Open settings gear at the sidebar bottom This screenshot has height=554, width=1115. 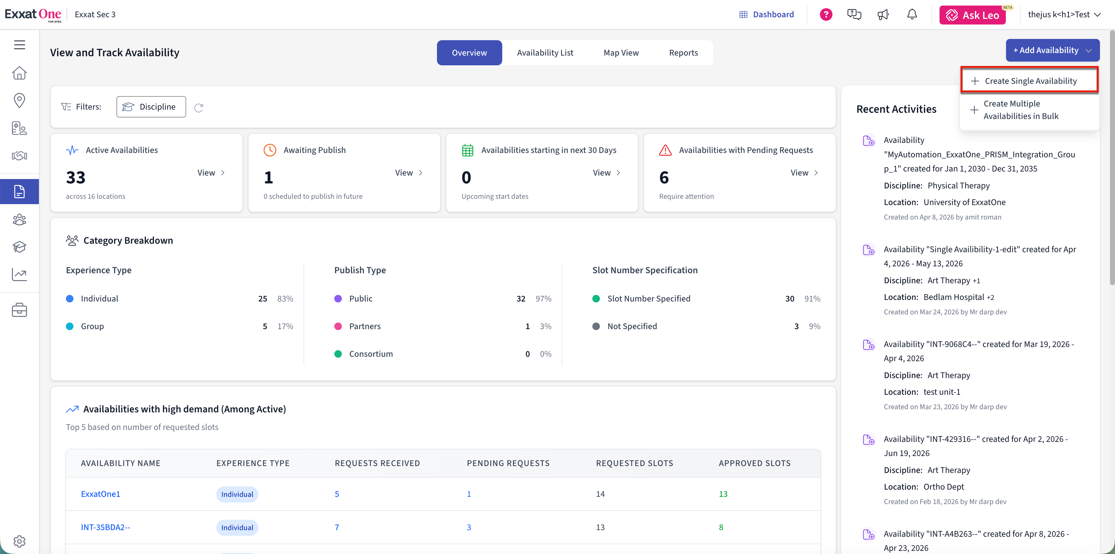pos(19,541)
